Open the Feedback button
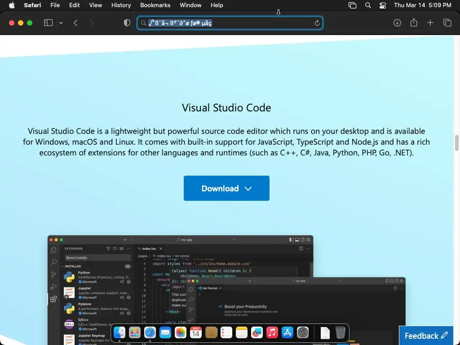This screenshot has width=460, height=345. pyautogui.click(x=426, y=335)
